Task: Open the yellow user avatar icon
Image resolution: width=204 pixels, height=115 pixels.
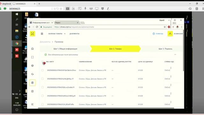Action: point(170,34)
